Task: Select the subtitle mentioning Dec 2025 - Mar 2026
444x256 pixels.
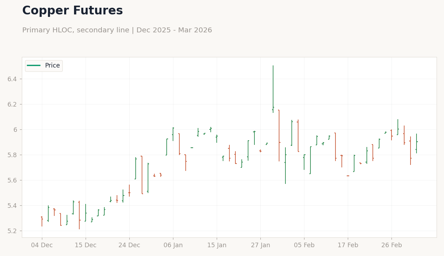Action: (x=117, y=30)
